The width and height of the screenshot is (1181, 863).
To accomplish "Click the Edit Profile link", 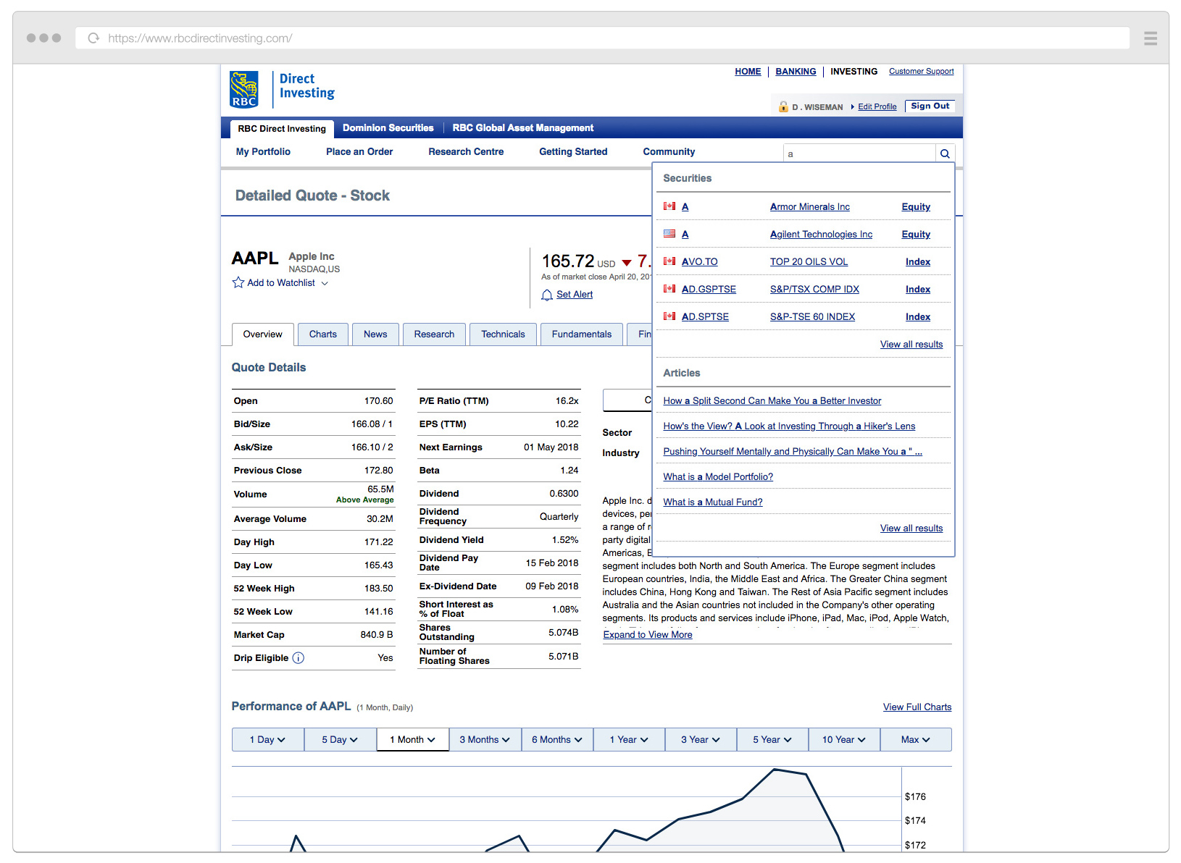I will click(x=877, y=107).
